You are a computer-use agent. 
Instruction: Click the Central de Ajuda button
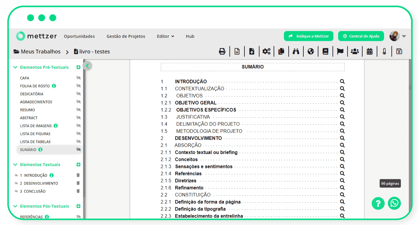[361, 36]
